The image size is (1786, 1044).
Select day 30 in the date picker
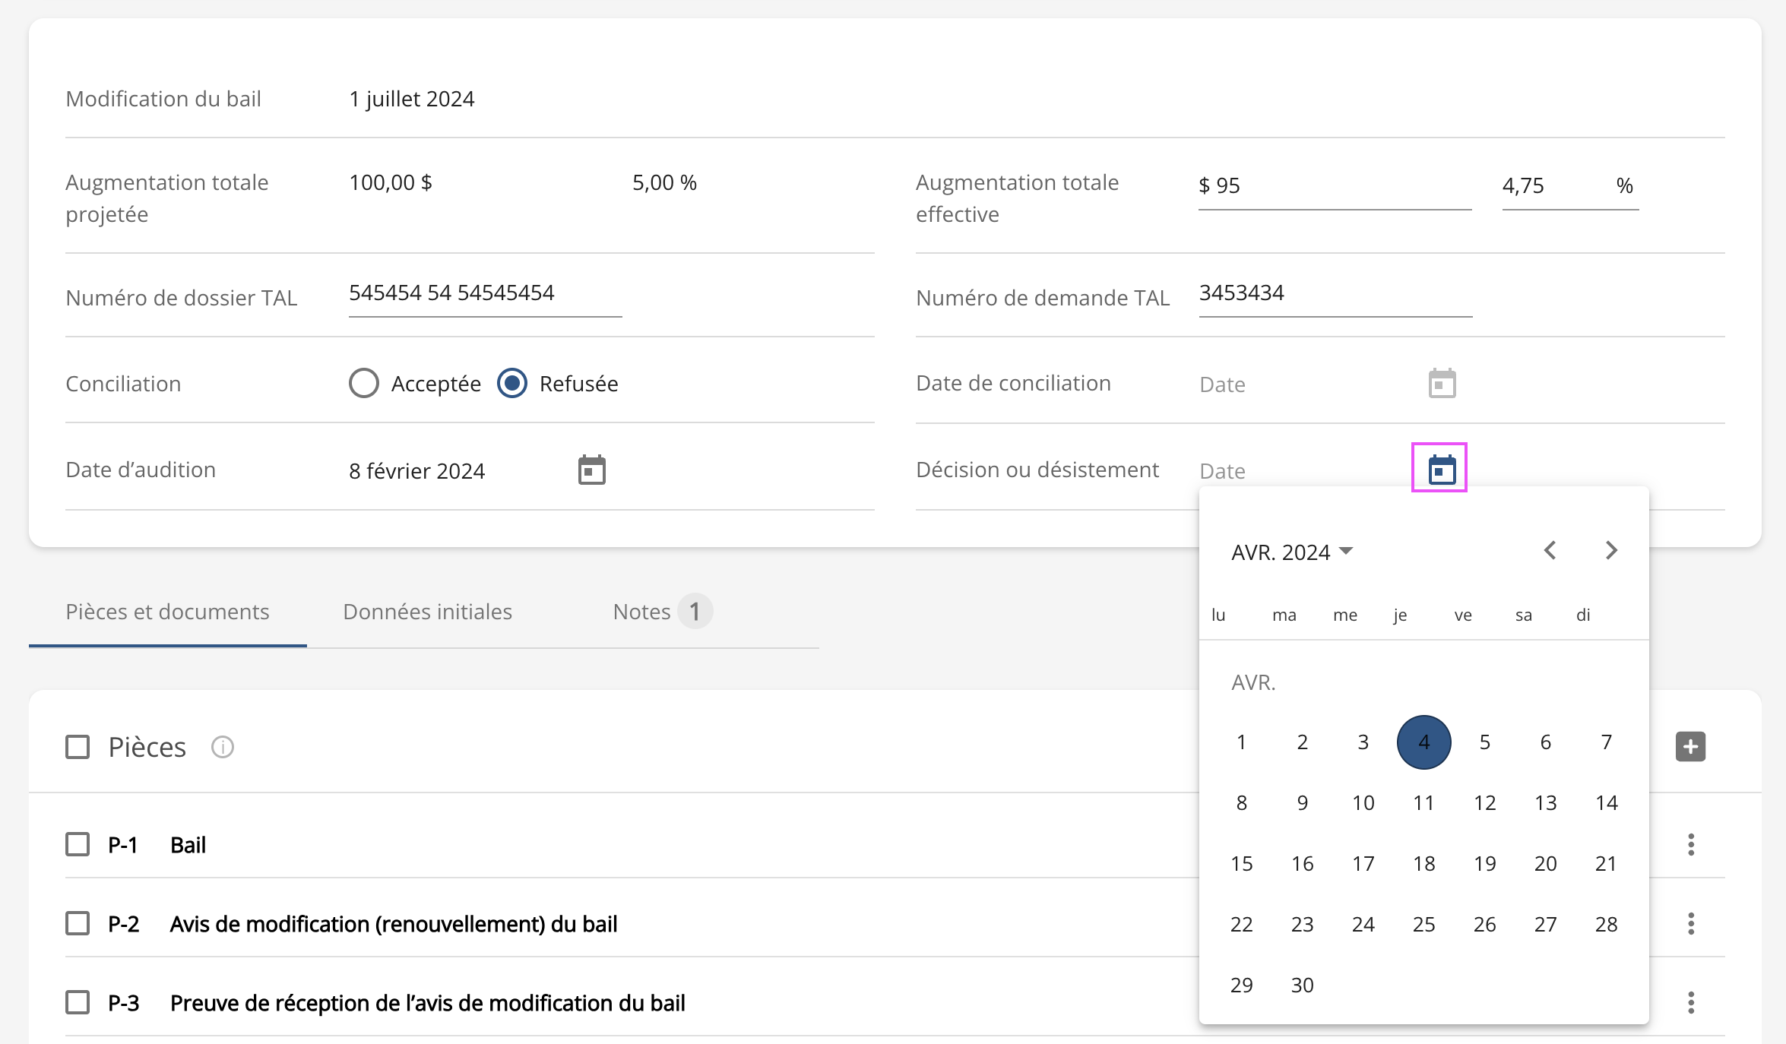click(x=1302, y=985)
